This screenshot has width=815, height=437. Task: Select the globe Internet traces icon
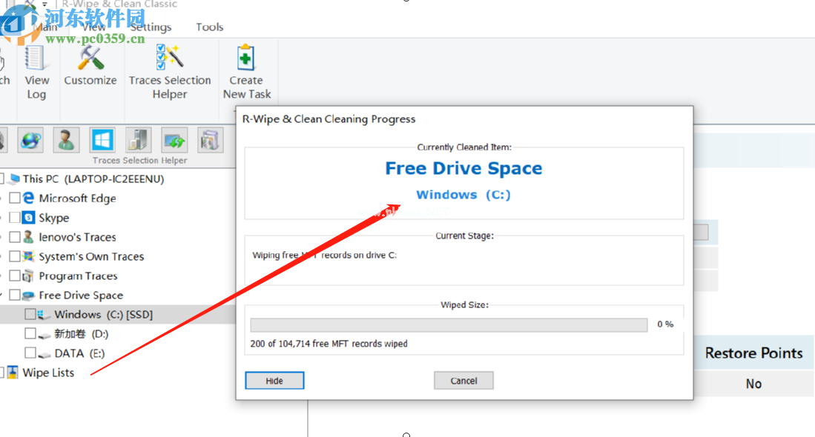pos(30,139)
